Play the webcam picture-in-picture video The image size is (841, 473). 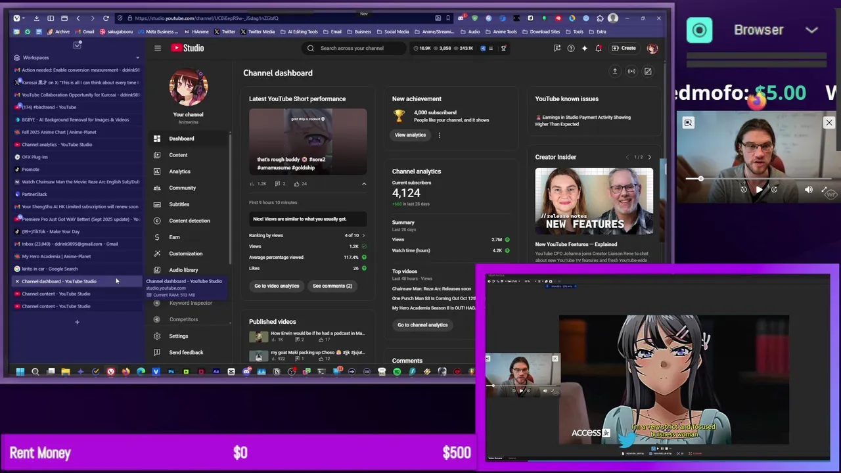pos(759,190)
